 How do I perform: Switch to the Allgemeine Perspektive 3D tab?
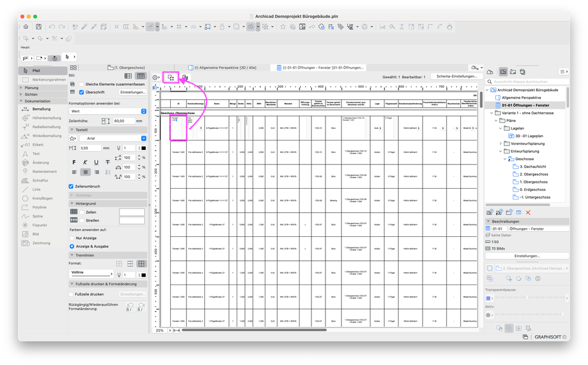click(222, 68)
